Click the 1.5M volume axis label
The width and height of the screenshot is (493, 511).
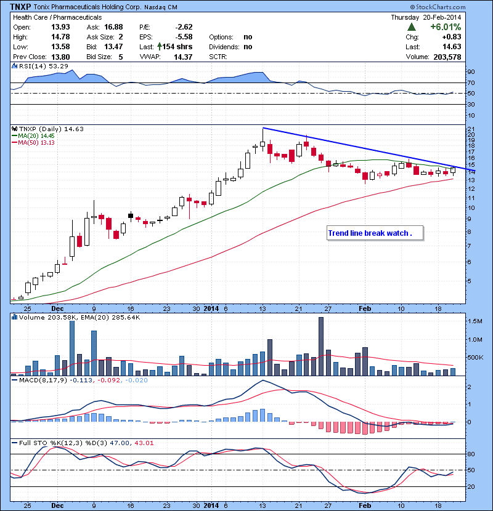point(475,321)
